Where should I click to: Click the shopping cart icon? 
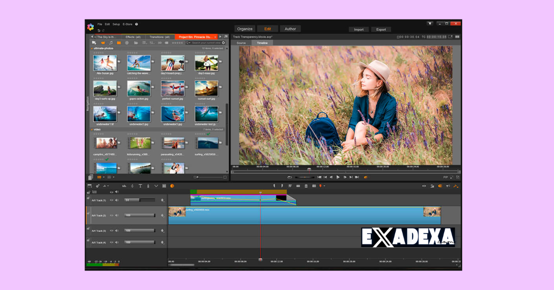pyautogui.click(x=430, y=24)
